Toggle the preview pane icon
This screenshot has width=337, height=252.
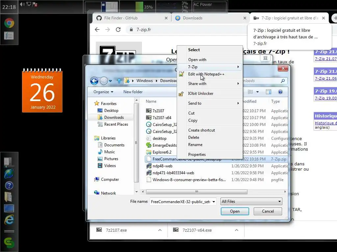click(x=269, y=92)
